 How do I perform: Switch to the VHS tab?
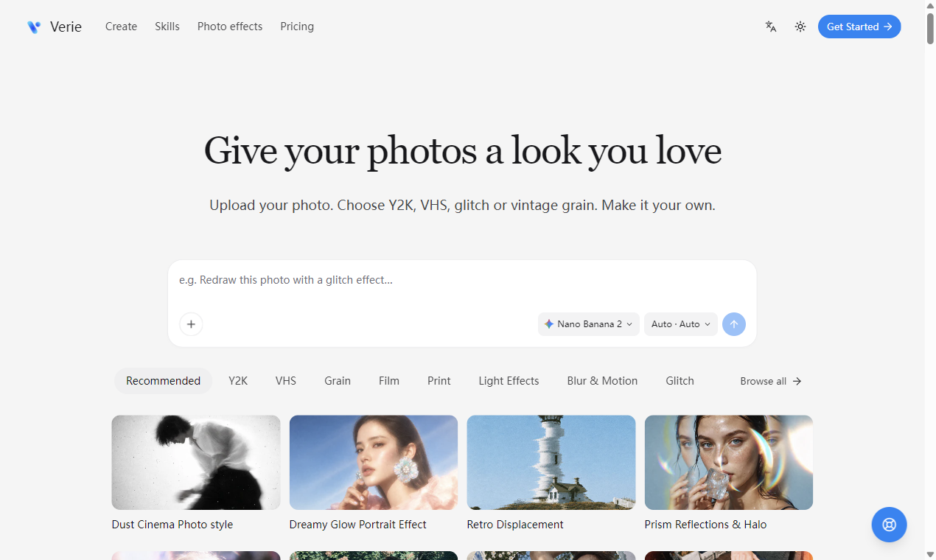coord(286,381)
